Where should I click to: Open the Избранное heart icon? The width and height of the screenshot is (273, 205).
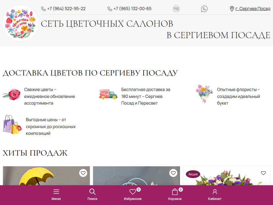point(133,191)
